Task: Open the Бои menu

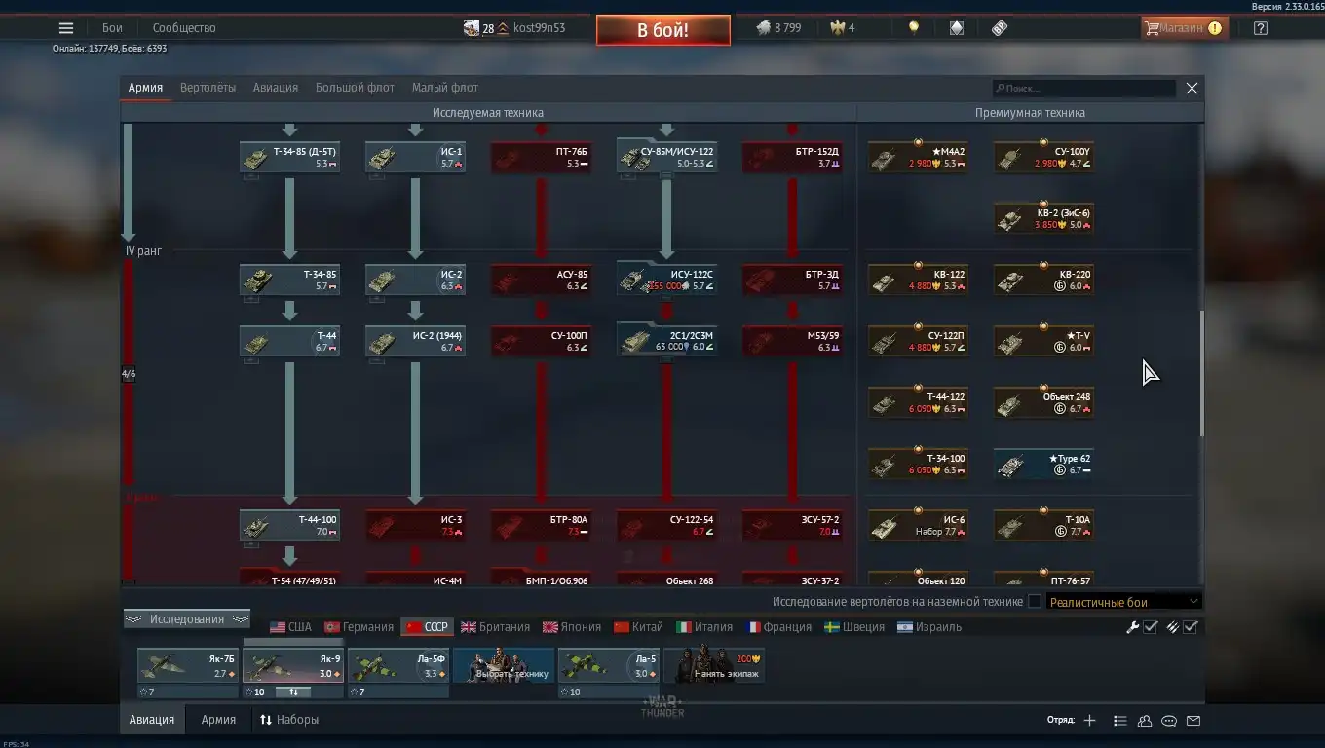Action: [113, 28]
